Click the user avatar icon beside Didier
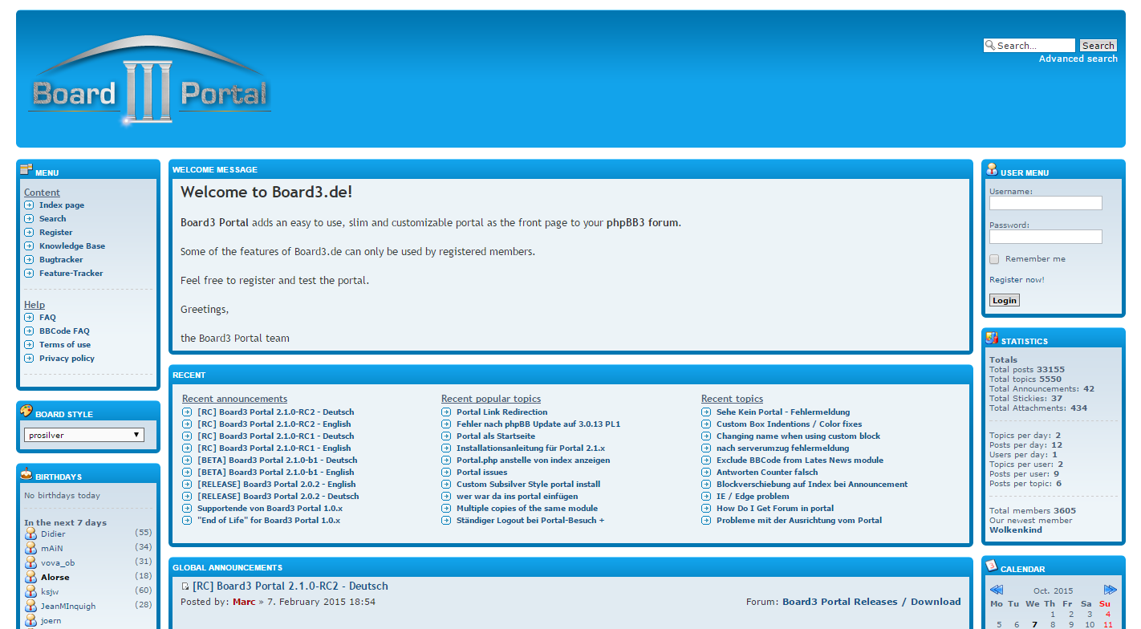Viewport: 1141px width, 629px height. (30, 534)
